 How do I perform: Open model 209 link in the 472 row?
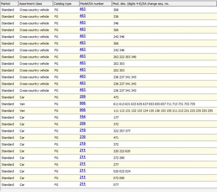[x=83, y=97]
